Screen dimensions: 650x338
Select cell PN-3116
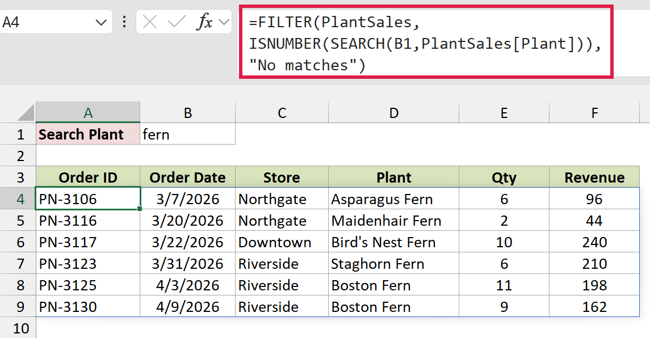tap(88, 221)
